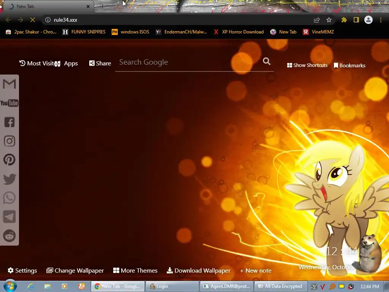Click Change Wallpaper
Screen dimensions: 389x292
tap(75, 270)
